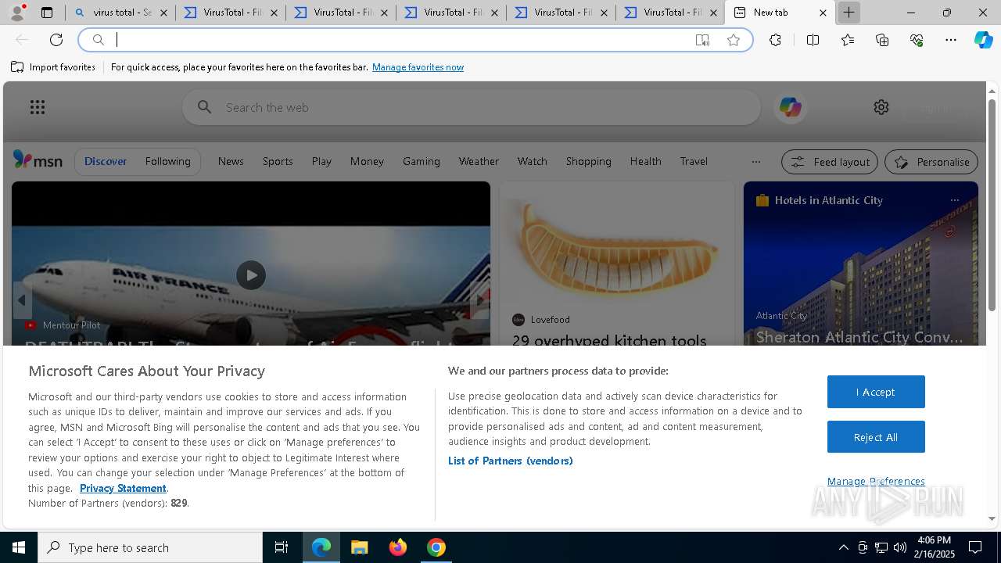Show hidden system tray icons

point(843,547)
